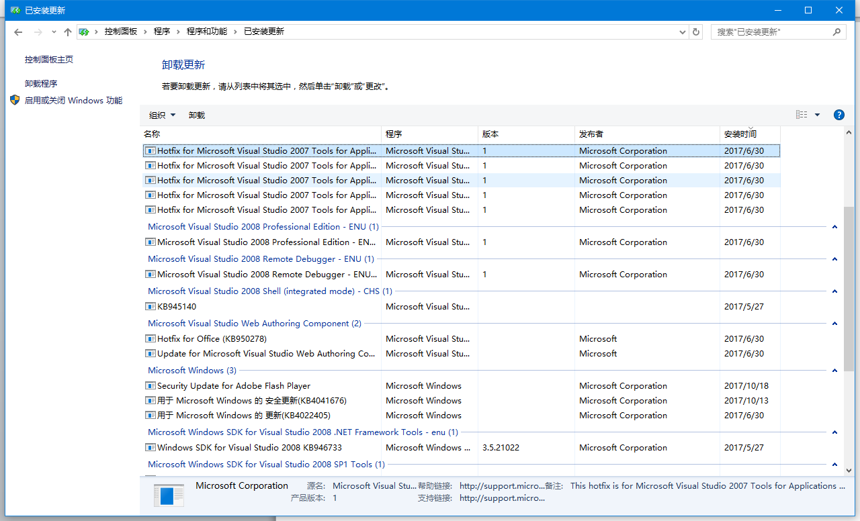Screen dimensions: 860x521
Task: Click the search magnifier icon
Action: point(837,32)
